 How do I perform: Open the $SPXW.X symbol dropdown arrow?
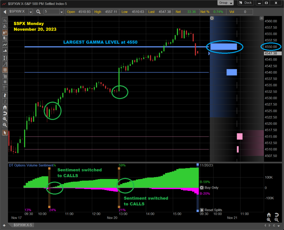coord(31,12)
